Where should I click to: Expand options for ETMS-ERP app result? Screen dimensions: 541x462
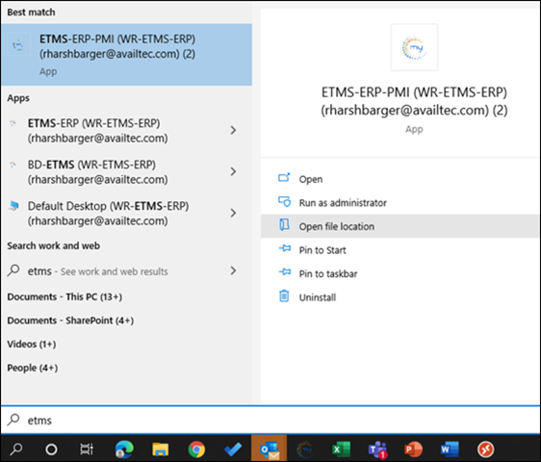click(x=233, y=130)
